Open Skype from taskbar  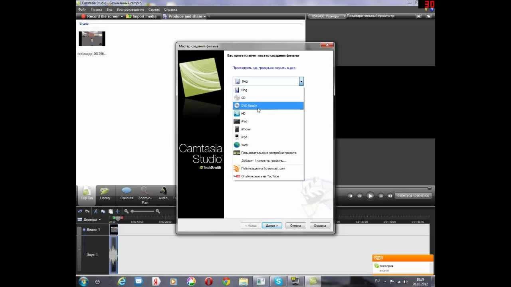(278, 281)
